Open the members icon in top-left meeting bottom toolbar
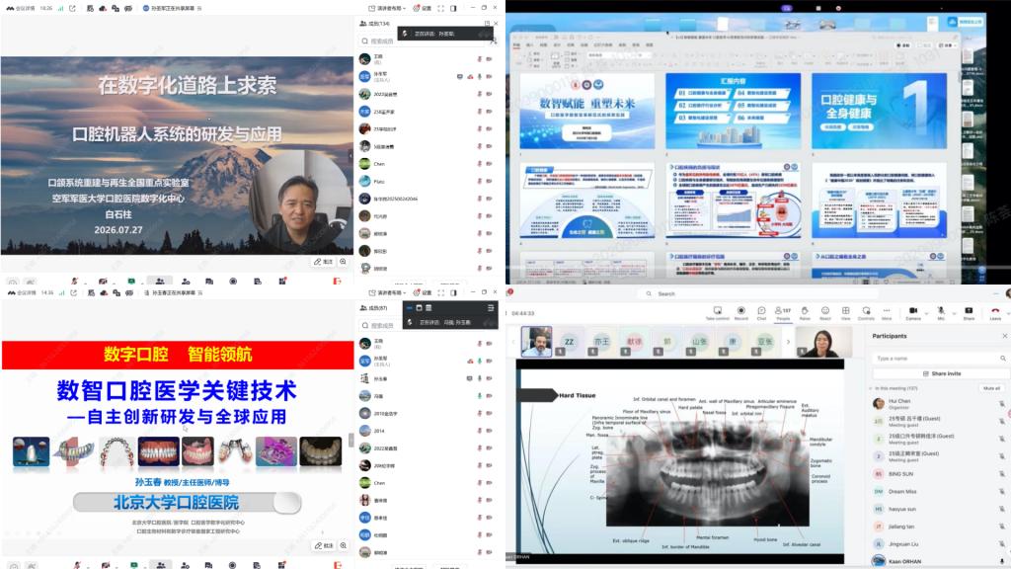The height and width of the screenshot is (569, 1011). pos(160,282)
